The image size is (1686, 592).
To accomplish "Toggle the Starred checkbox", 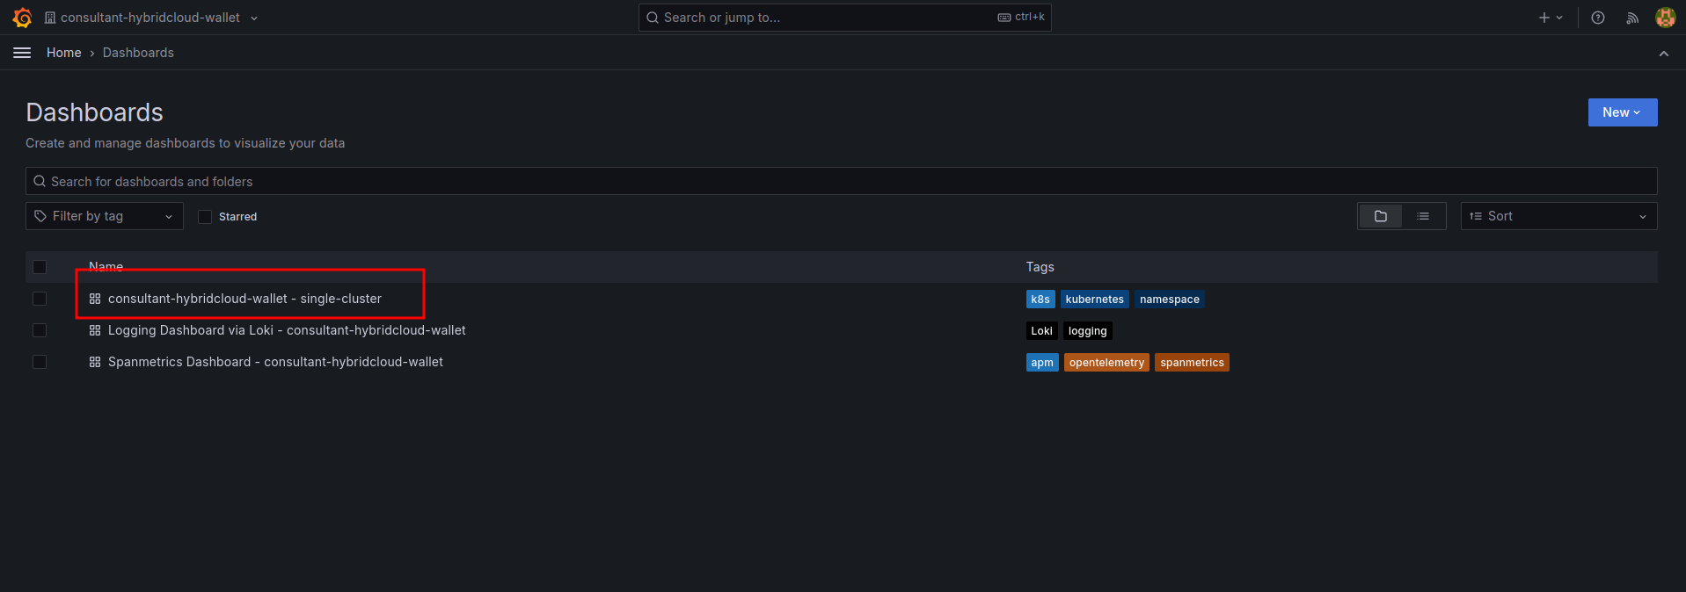I will coord(205,217).
